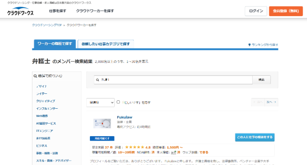This screenshot has height=165, width=307.
Task: Open Fukulaw profile name link
Action: (125, 117)
